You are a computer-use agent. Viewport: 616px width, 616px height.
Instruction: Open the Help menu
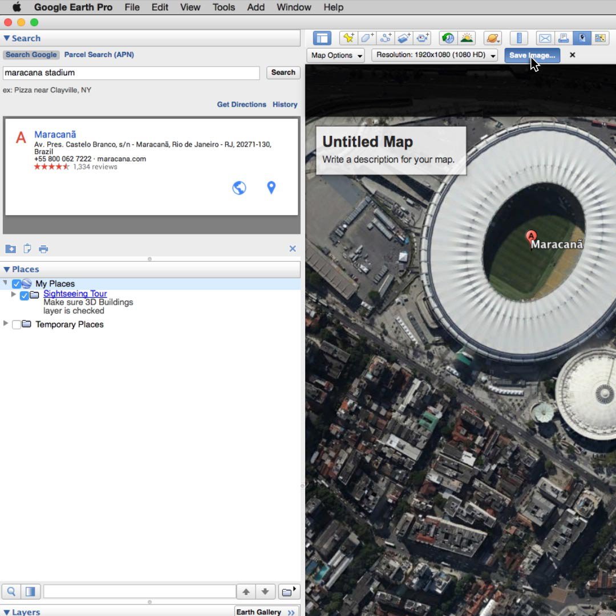pos(334,7)
